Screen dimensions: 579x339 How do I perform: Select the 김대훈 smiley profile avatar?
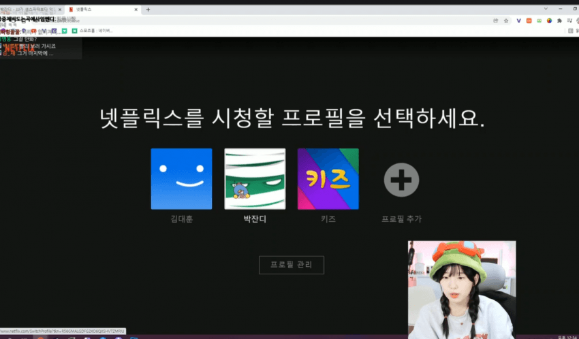point(181,179)
